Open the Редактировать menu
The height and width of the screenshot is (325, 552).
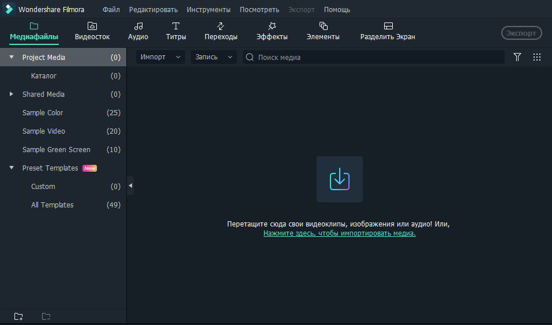point(153,9)
